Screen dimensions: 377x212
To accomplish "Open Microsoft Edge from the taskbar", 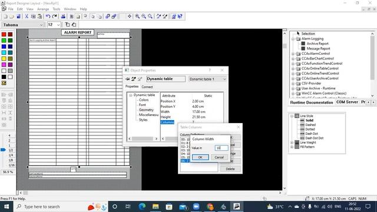I will point(142,207).
